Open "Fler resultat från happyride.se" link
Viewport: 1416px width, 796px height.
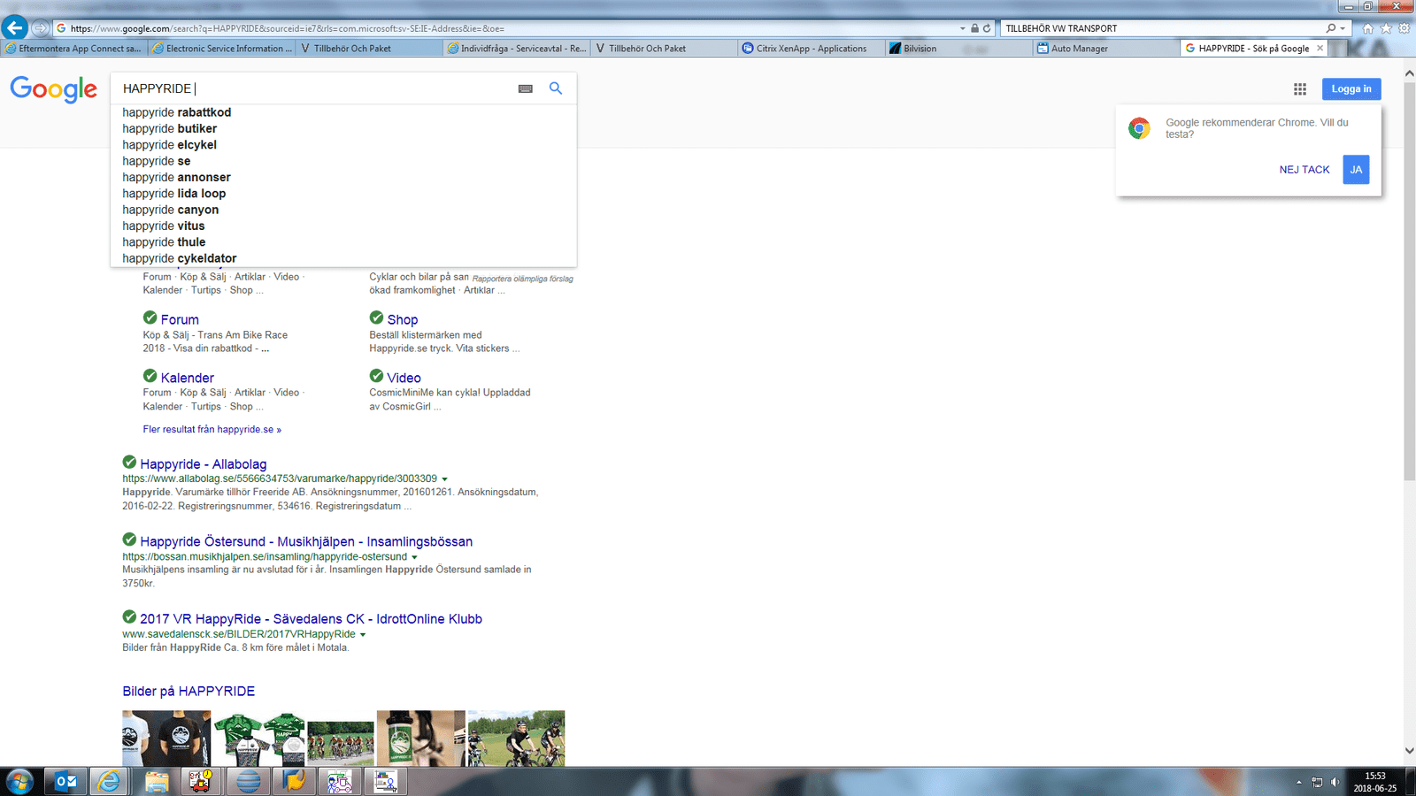(x=212, y=430)
